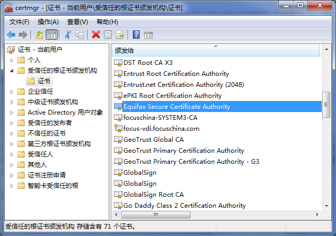Image resolution: width=336 pixels, height=236 pixels.
Task: Toggle the Show/Hide console tree icon
Action: pos(52,35)
